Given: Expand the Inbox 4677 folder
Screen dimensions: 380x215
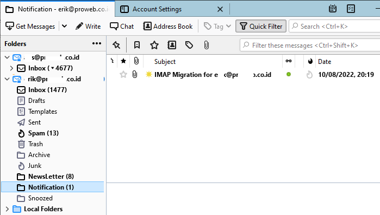Looking at the screenshot, I should [11, 68].
